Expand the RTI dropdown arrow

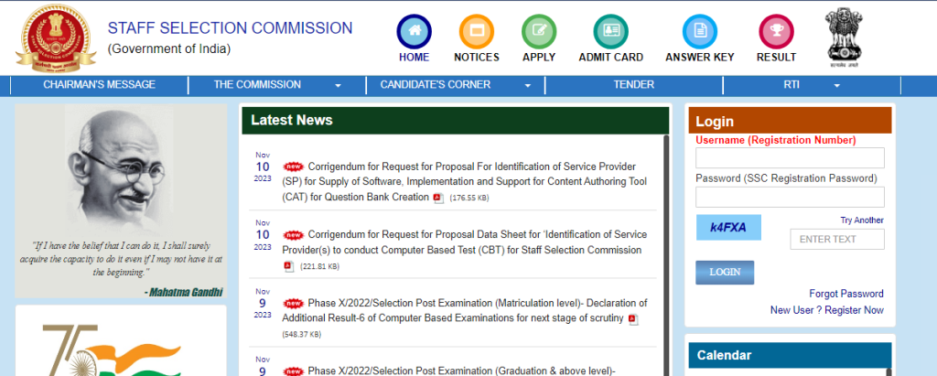pyautogui.click(x=836, y=85)
